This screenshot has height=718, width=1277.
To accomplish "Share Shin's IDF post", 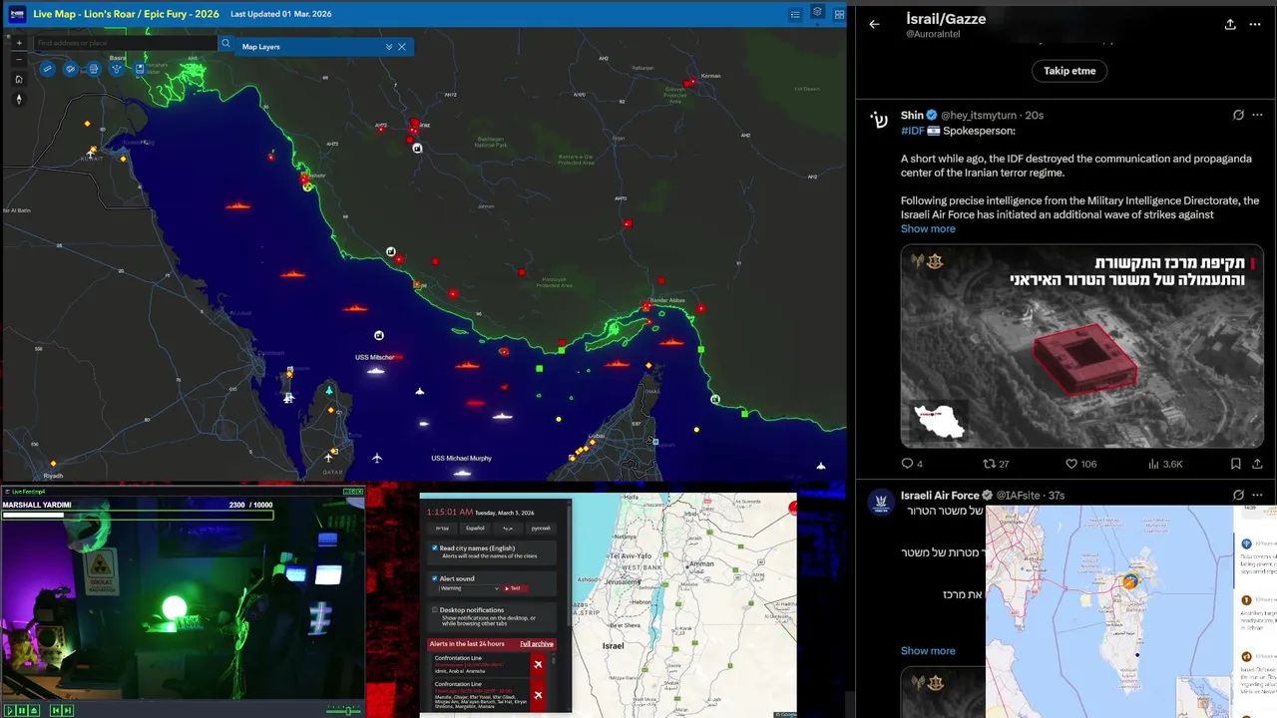I will (1256, 464).
